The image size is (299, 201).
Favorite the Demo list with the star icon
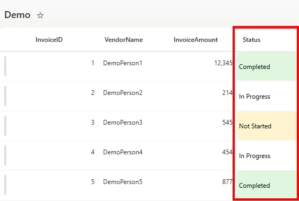point(40,15)
